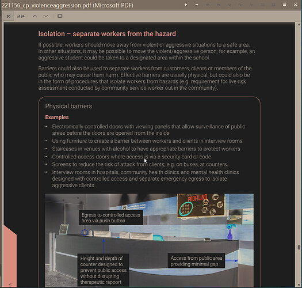Click the dimmed redo icon in title bar

coord(219,5)
